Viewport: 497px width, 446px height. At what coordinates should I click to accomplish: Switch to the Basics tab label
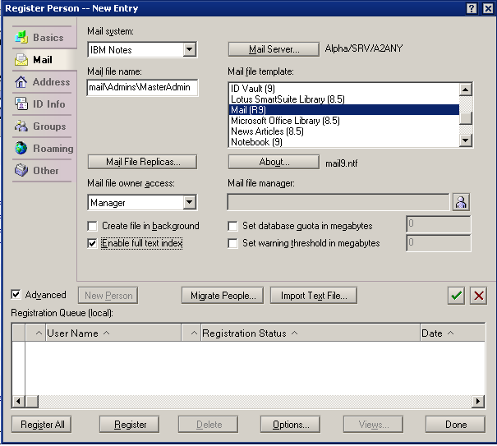[x=48, y=38]
